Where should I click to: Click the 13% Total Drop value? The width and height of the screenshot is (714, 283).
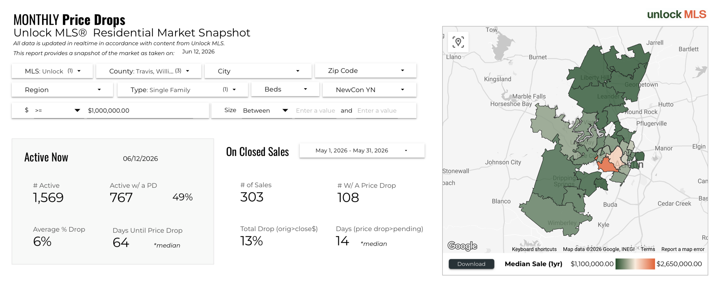click(x=251, y=241)
